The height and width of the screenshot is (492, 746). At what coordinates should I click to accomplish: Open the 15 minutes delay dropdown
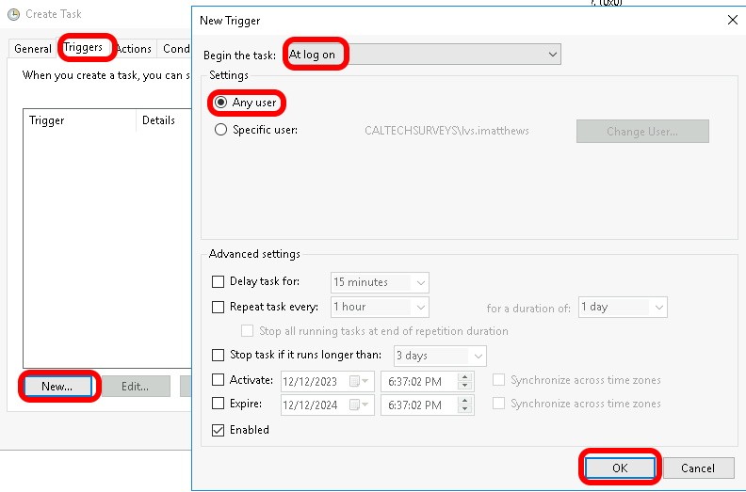tap(420, 282)
